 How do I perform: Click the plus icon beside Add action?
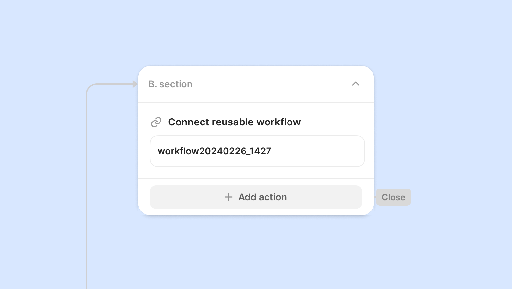point(229,197)
